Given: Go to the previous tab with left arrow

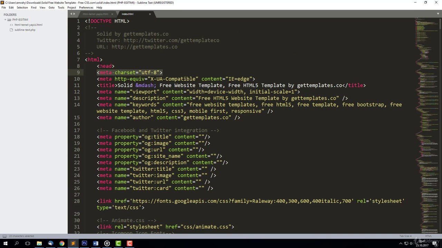Looking at the screenshot, I should 71,14.
